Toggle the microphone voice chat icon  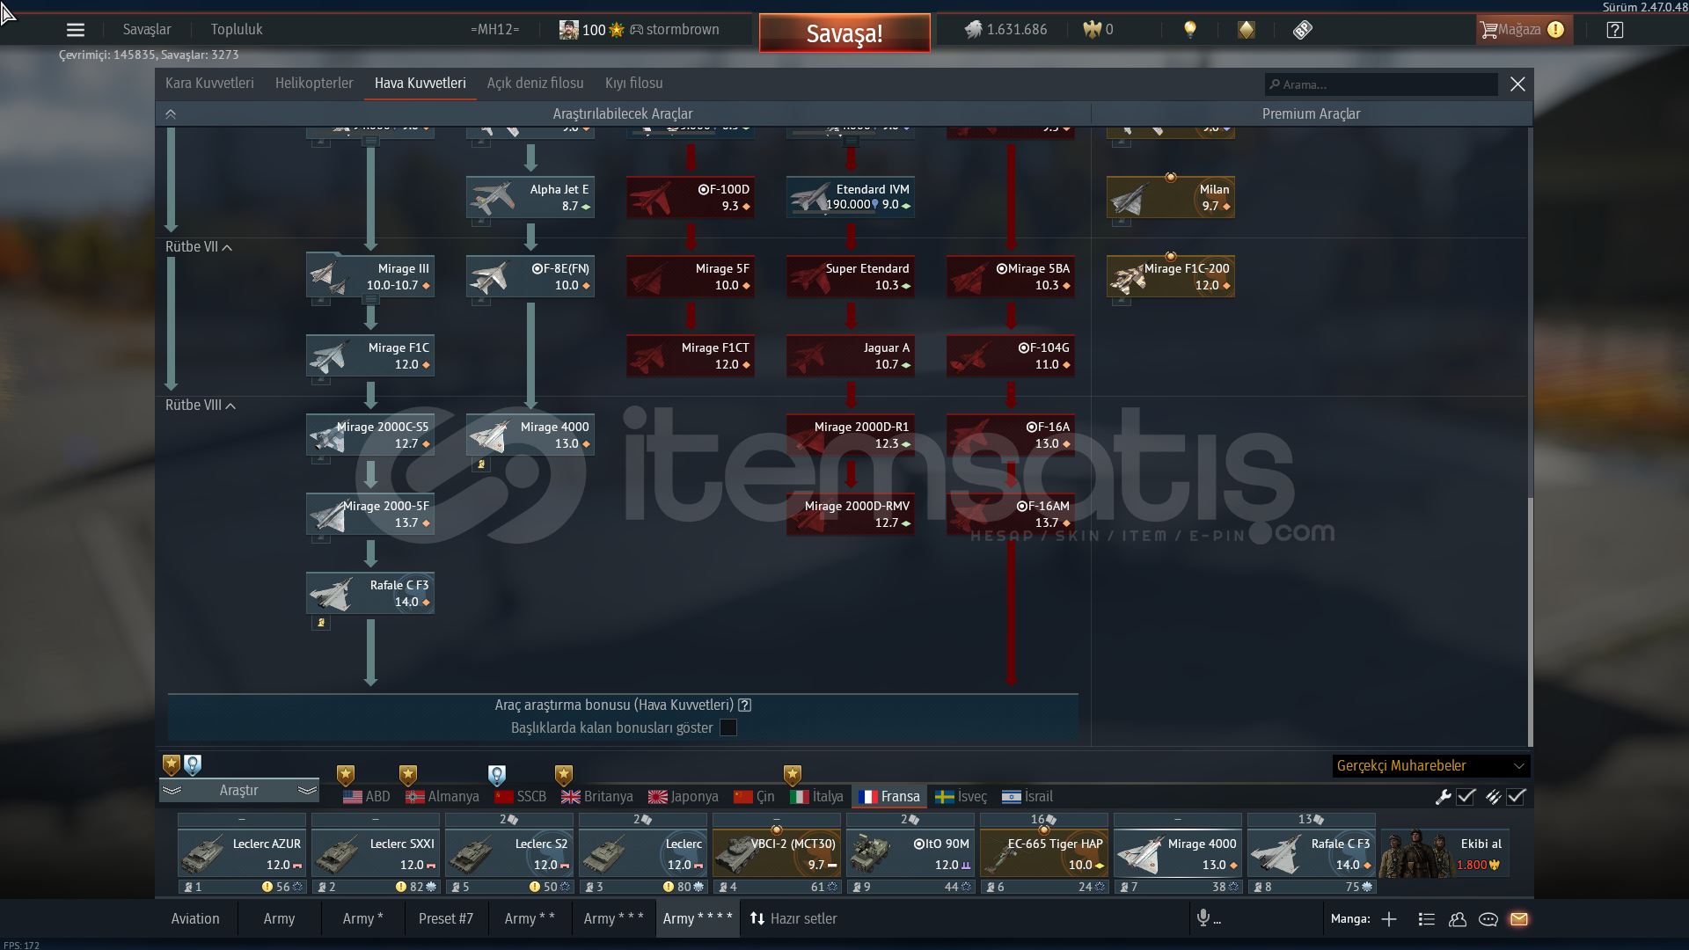tap(1203, 918)
